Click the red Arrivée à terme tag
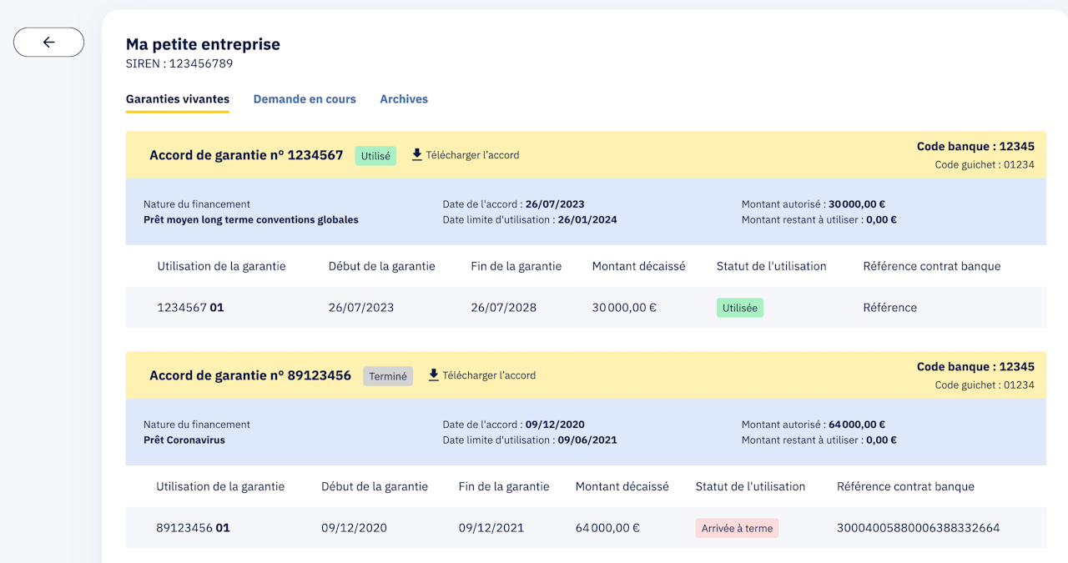 pos(737,528)
